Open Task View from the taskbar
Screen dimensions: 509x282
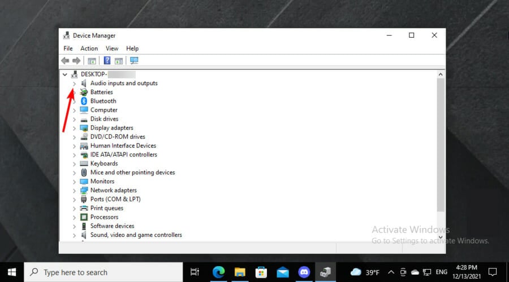coord(195,272)
